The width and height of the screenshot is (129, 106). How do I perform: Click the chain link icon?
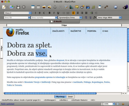[x=60, y=7]
